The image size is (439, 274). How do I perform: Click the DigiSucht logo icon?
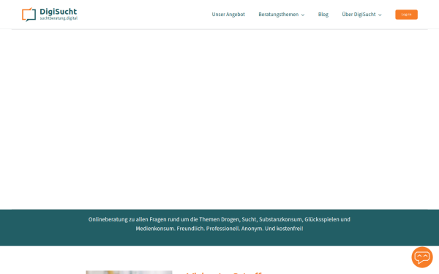pos(29,15)
